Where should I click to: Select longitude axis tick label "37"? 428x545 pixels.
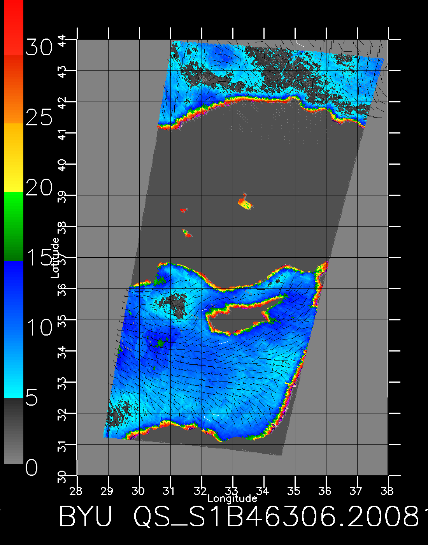click(356, 490)
